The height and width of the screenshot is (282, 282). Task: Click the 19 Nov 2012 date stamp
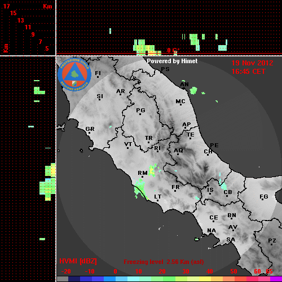point(252,63)
